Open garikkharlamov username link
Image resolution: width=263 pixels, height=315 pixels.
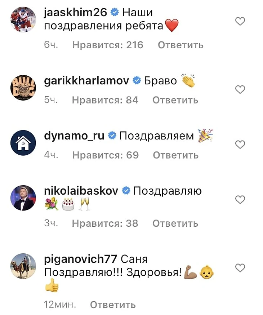86,81
